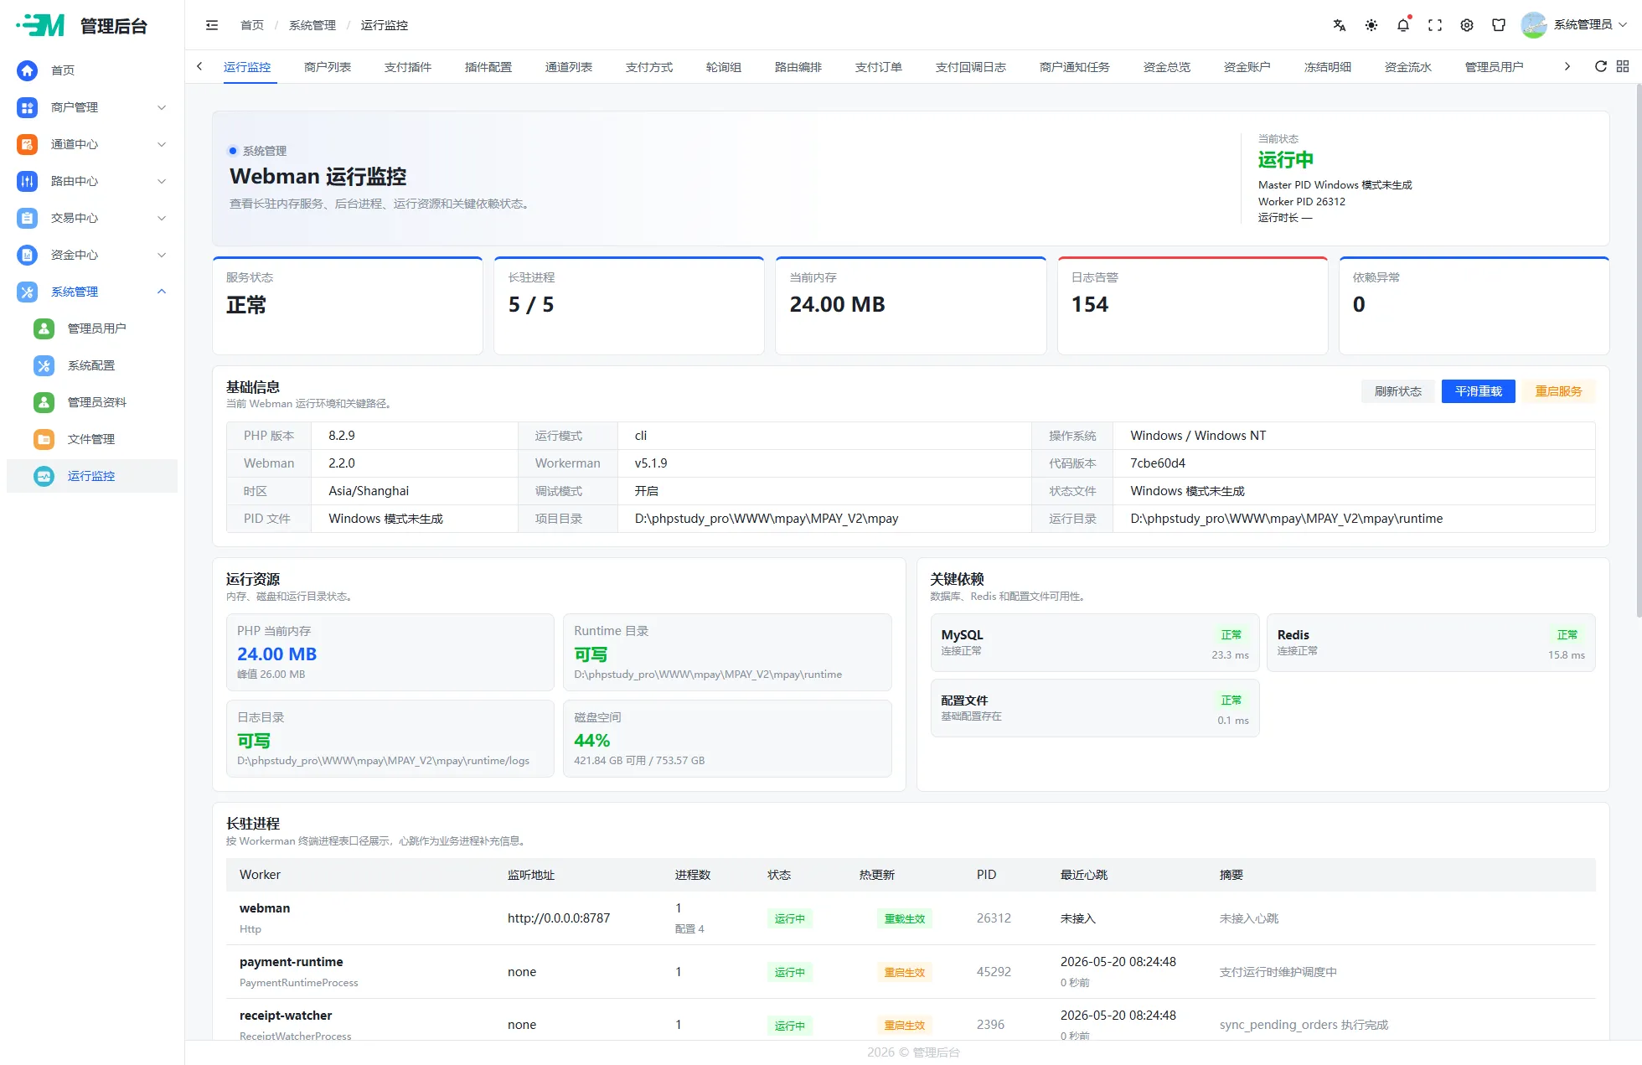Click 系统管理 in the breadcrumb
Image resolution: width=1642 pixels, height=1065 pixels.
(312, 25)
